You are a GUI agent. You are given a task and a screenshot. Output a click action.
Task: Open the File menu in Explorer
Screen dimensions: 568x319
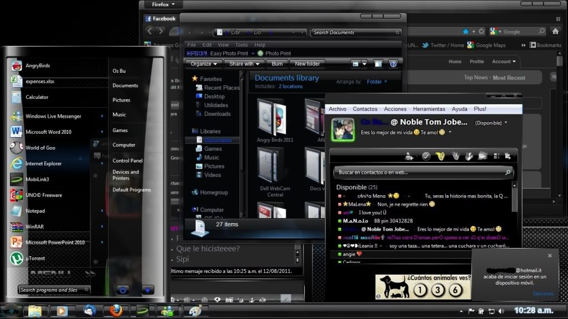pos(192,45)
